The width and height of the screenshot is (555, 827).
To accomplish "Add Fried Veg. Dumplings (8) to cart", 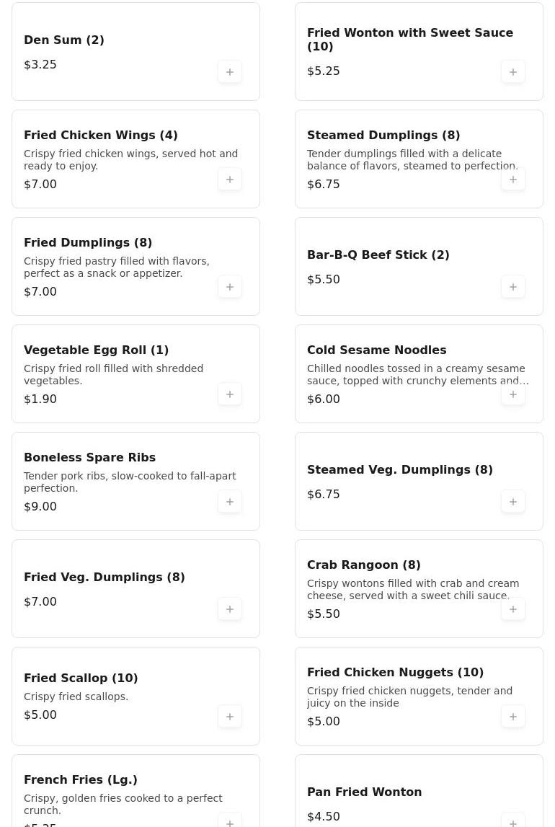I will coord(230,609).
